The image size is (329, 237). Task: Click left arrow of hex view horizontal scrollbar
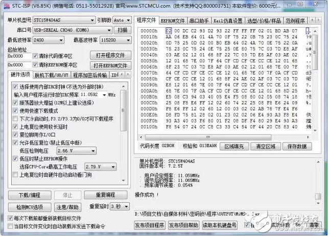pyautogui.click(x=140, y=138)
